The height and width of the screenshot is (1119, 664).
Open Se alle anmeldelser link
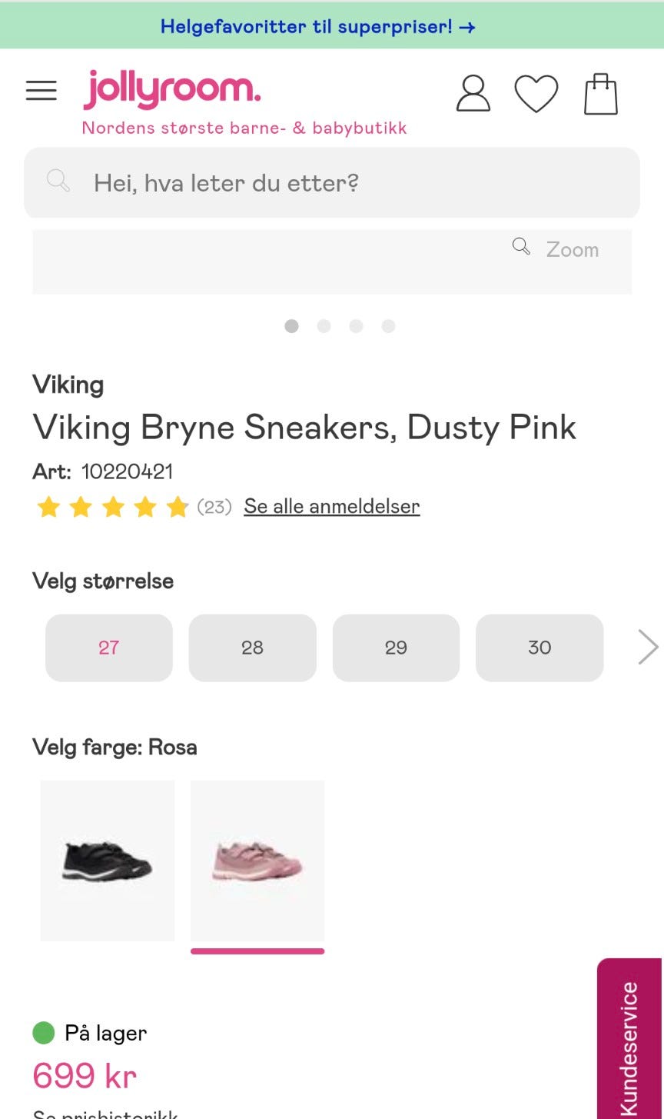click(332, 507)
